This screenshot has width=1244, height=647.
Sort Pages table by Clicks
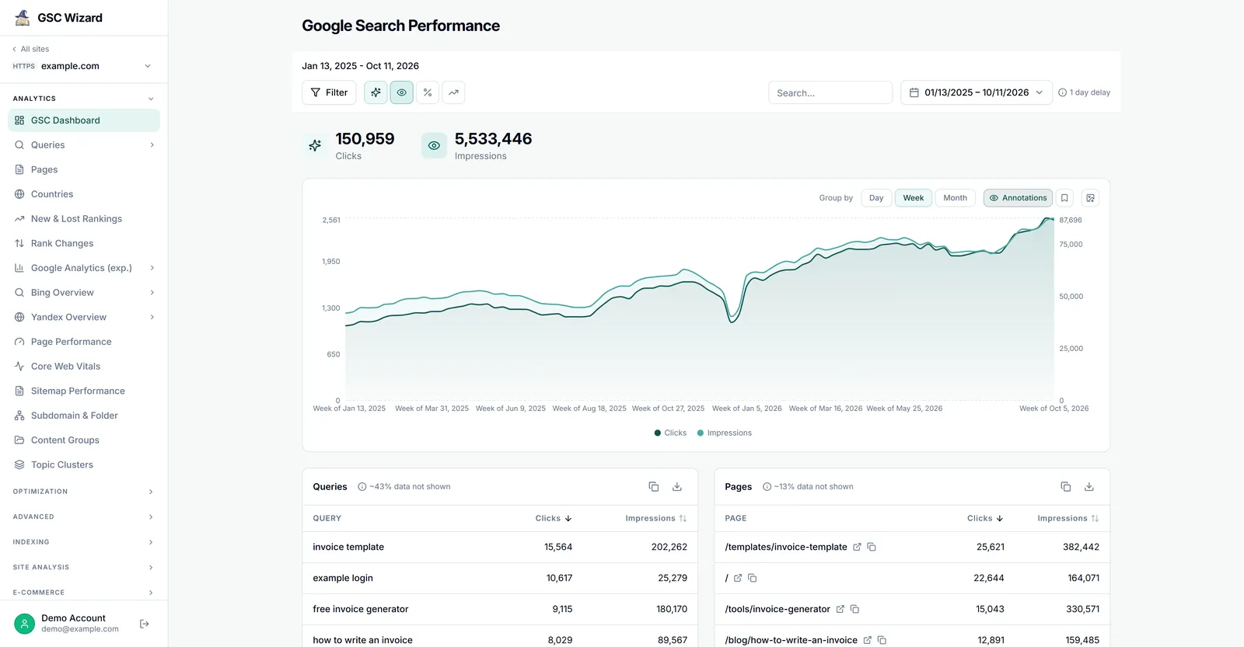(x=985, y=518)
